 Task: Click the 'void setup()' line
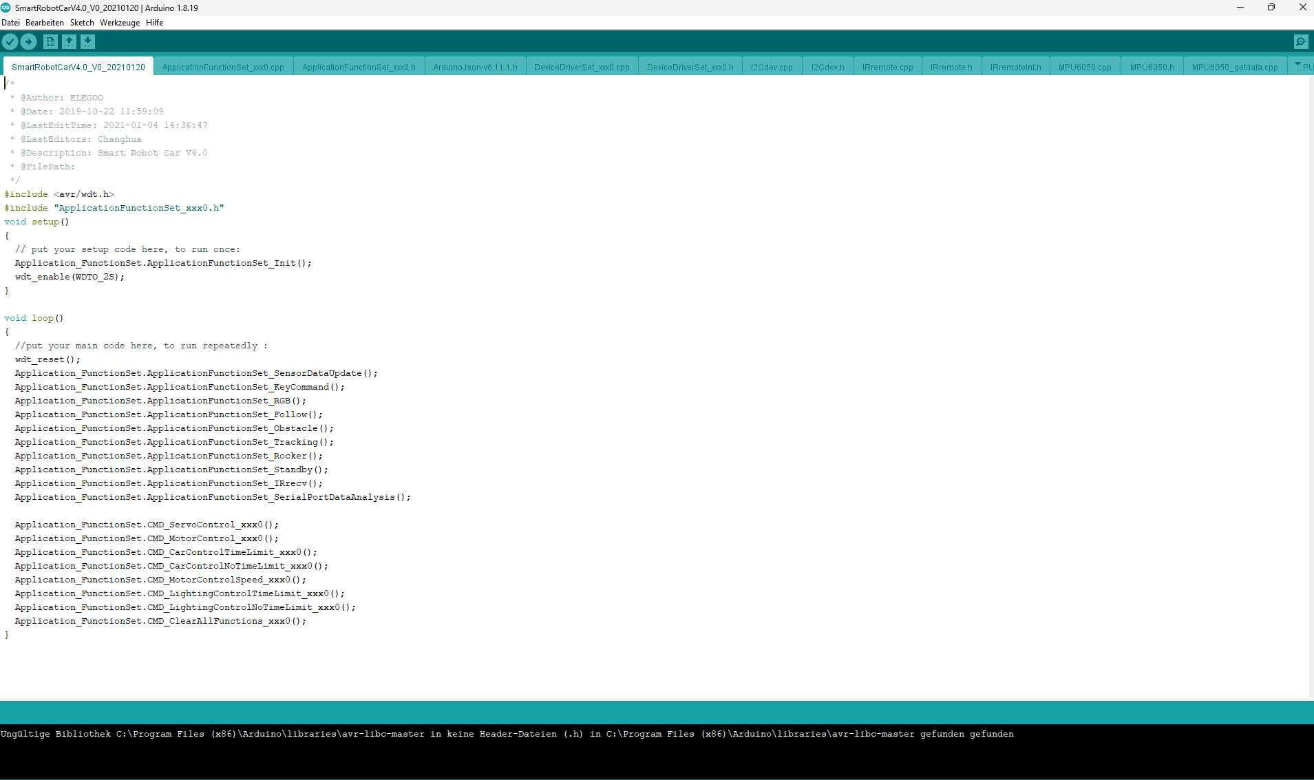pos(36,222)
